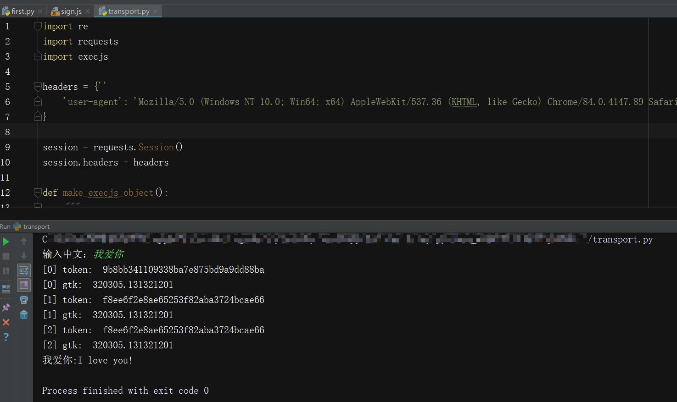
Task: Click line number 9 in gutter
Action: (7, 147)
